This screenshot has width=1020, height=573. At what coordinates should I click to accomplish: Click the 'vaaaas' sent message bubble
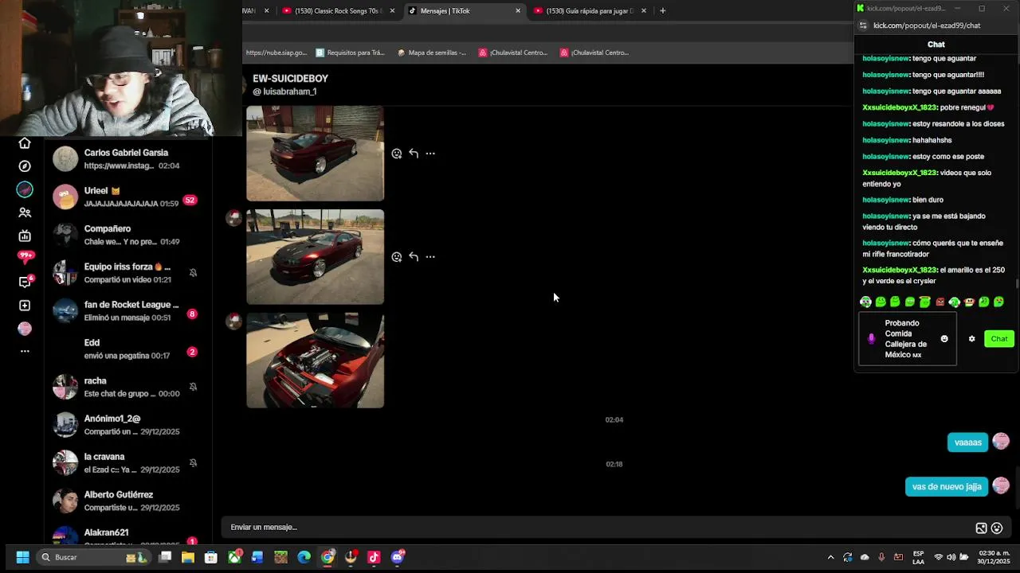(967, 442)
